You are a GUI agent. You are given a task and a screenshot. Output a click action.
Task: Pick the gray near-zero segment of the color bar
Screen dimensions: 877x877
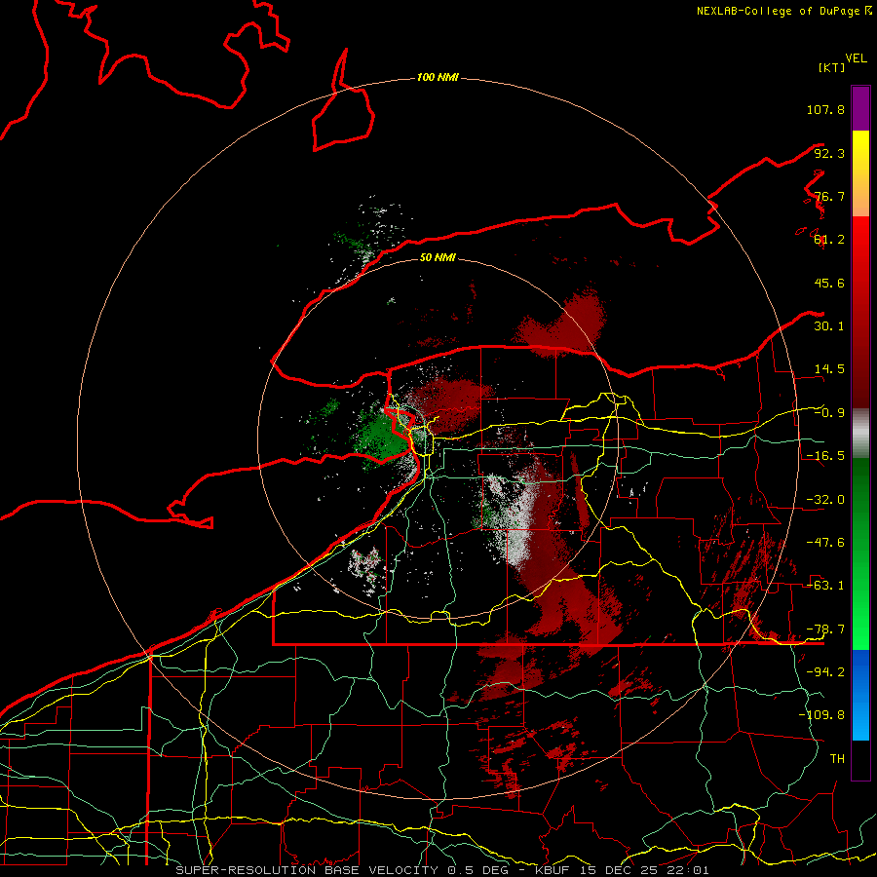point(860,434)
